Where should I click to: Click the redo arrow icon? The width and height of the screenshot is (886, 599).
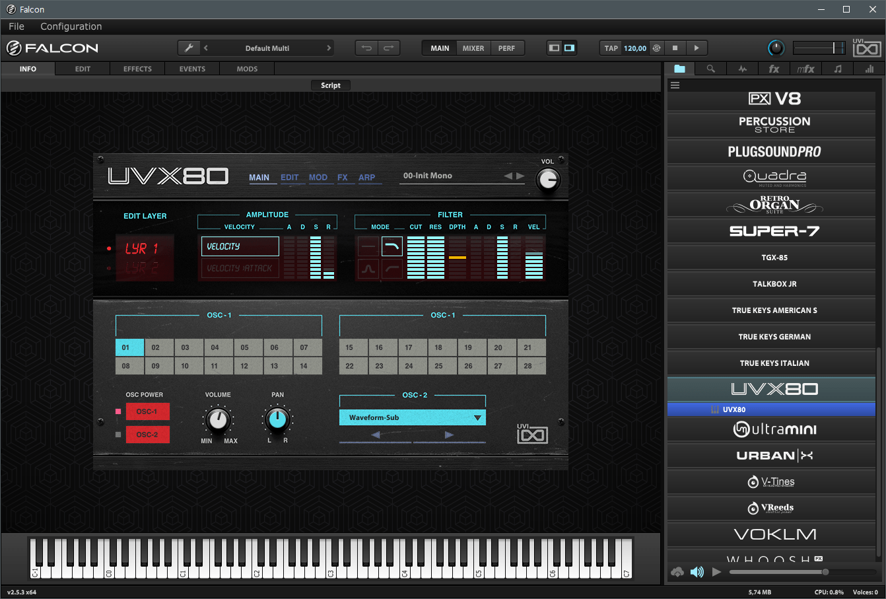click(388, 48)
